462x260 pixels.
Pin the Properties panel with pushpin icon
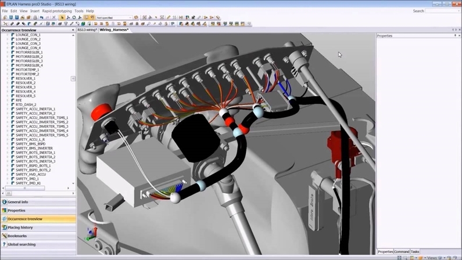pos(455,35)
